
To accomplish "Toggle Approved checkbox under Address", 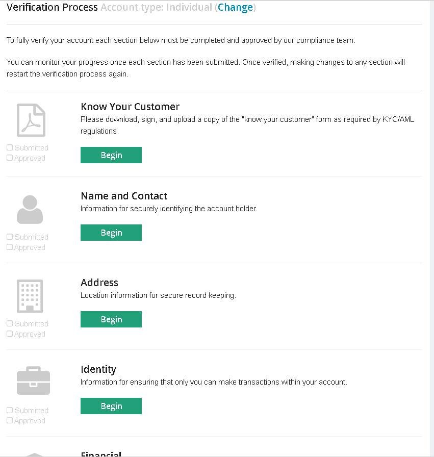I will (10, 334).
